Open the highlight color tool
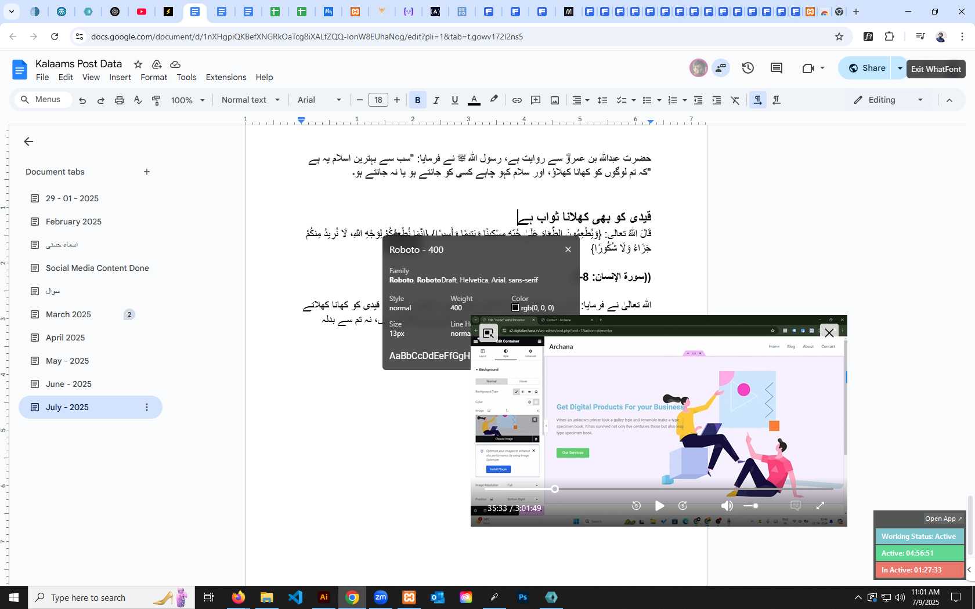The height and width of the screenshot is (609, 975). 494,100
